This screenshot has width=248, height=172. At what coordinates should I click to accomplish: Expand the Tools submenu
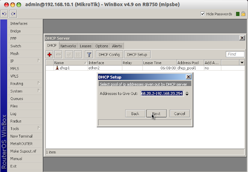click(x=25, y=129)
